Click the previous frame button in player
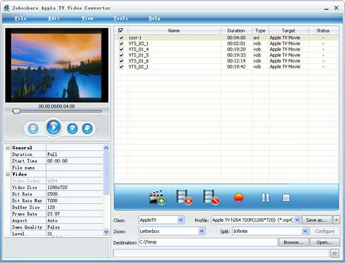This screenshot has height=263, width=345. click(33, 129)
